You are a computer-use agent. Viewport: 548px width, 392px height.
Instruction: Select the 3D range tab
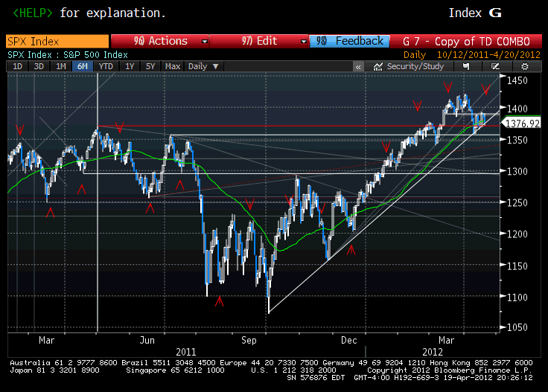tap(39, 66)
